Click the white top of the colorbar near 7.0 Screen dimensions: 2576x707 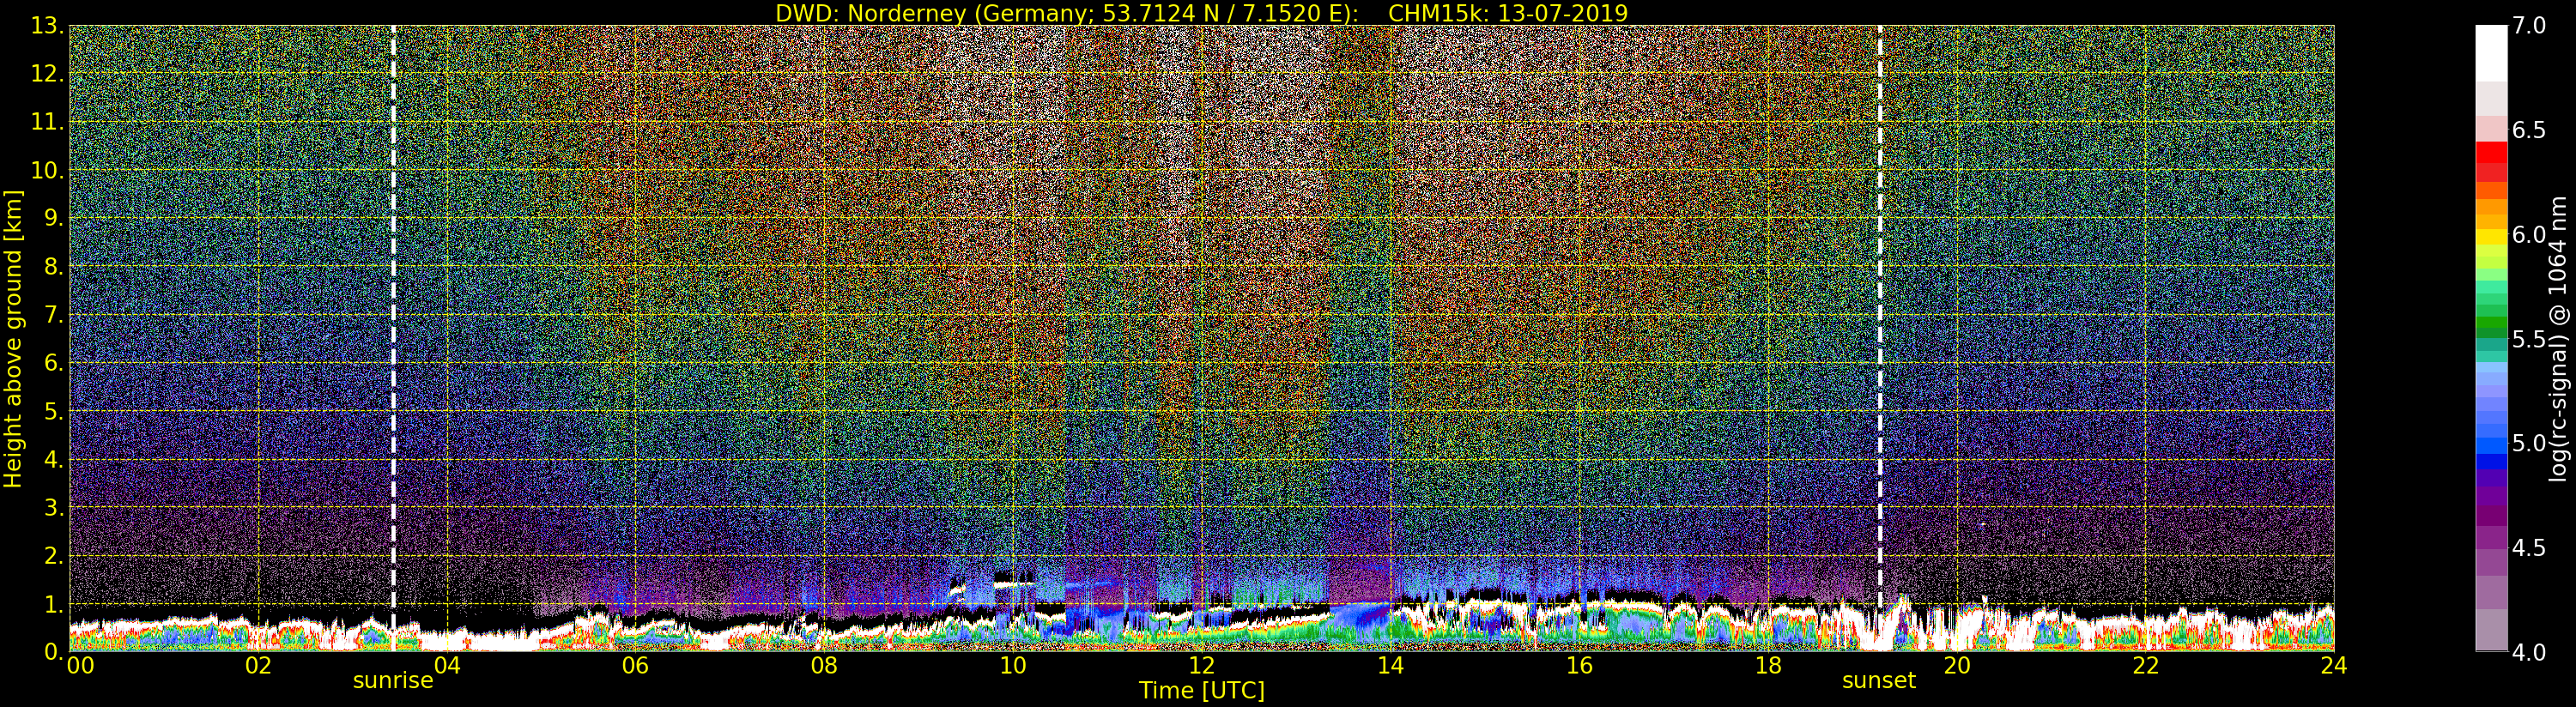coord(2491,52)
